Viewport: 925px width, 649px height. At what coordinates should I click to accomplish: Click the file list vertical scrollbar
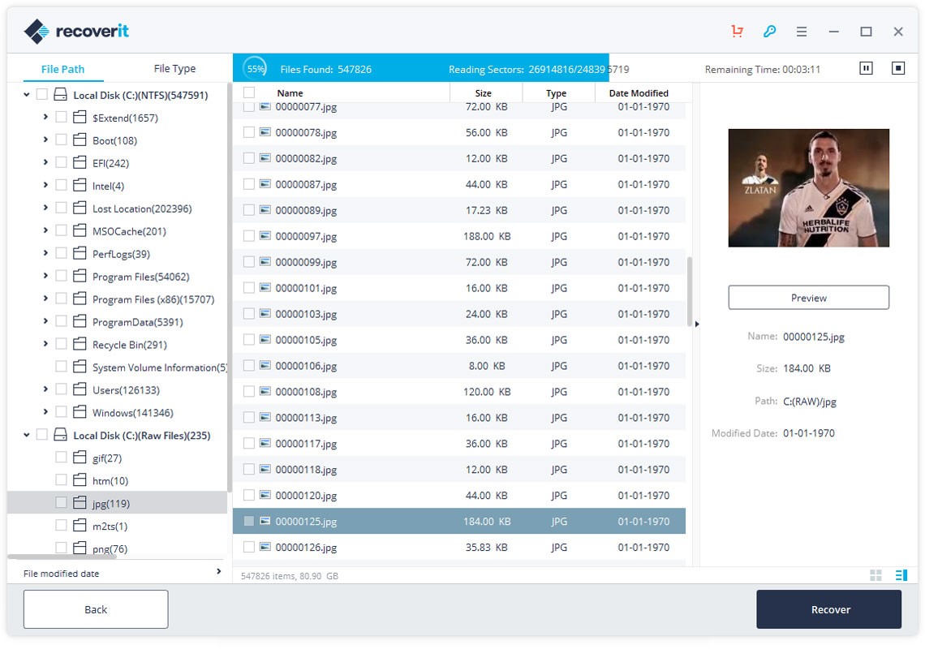click(691, 292)
